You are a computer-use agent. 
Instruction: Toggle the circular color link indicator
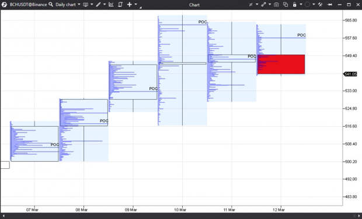point(307,5)
